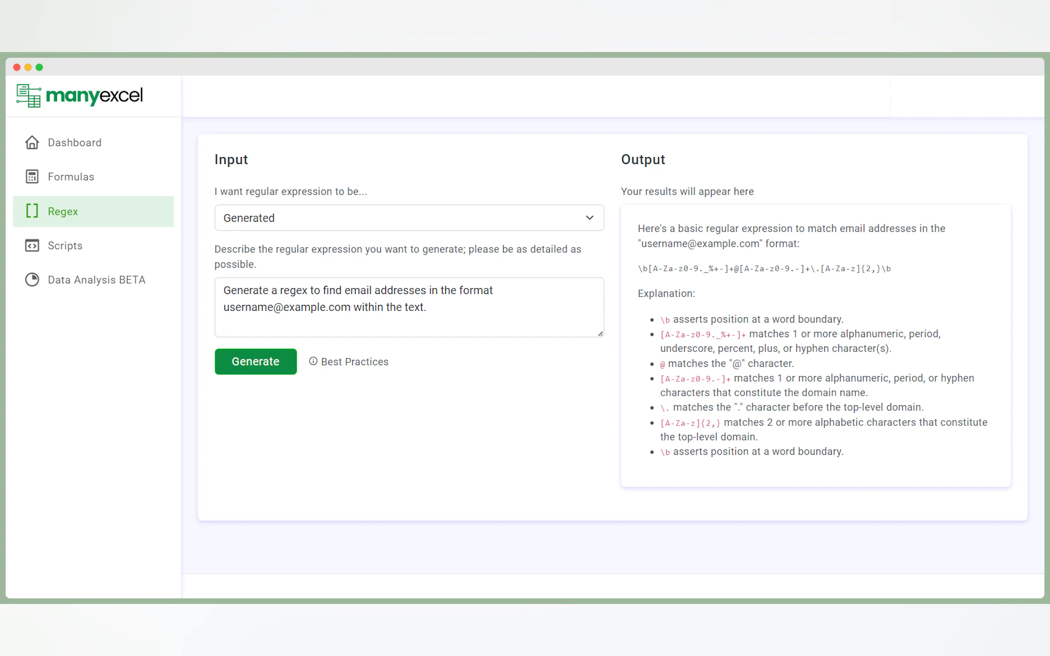Click the dropdown chevron arrow
The height and width of the screenshot is (656, 1050).
(589, 218)
